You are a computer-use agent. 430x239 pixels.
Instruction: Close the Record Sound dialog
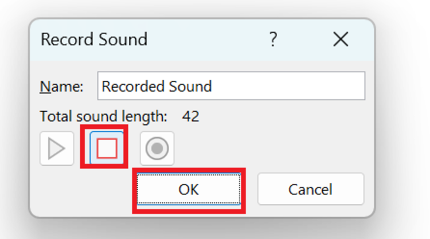[x=341, y=39]
